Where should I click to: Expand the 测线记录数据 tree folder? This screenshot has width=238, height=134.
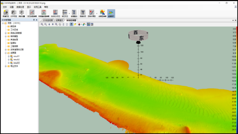click(x=6, y=33)
